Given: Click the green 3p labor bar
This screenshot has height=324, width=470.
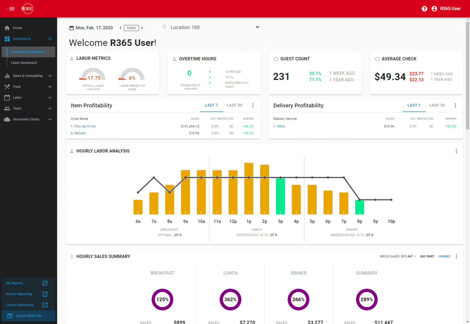Looking at the screenshot, I should pyautogui.click(x=280, y=196).
